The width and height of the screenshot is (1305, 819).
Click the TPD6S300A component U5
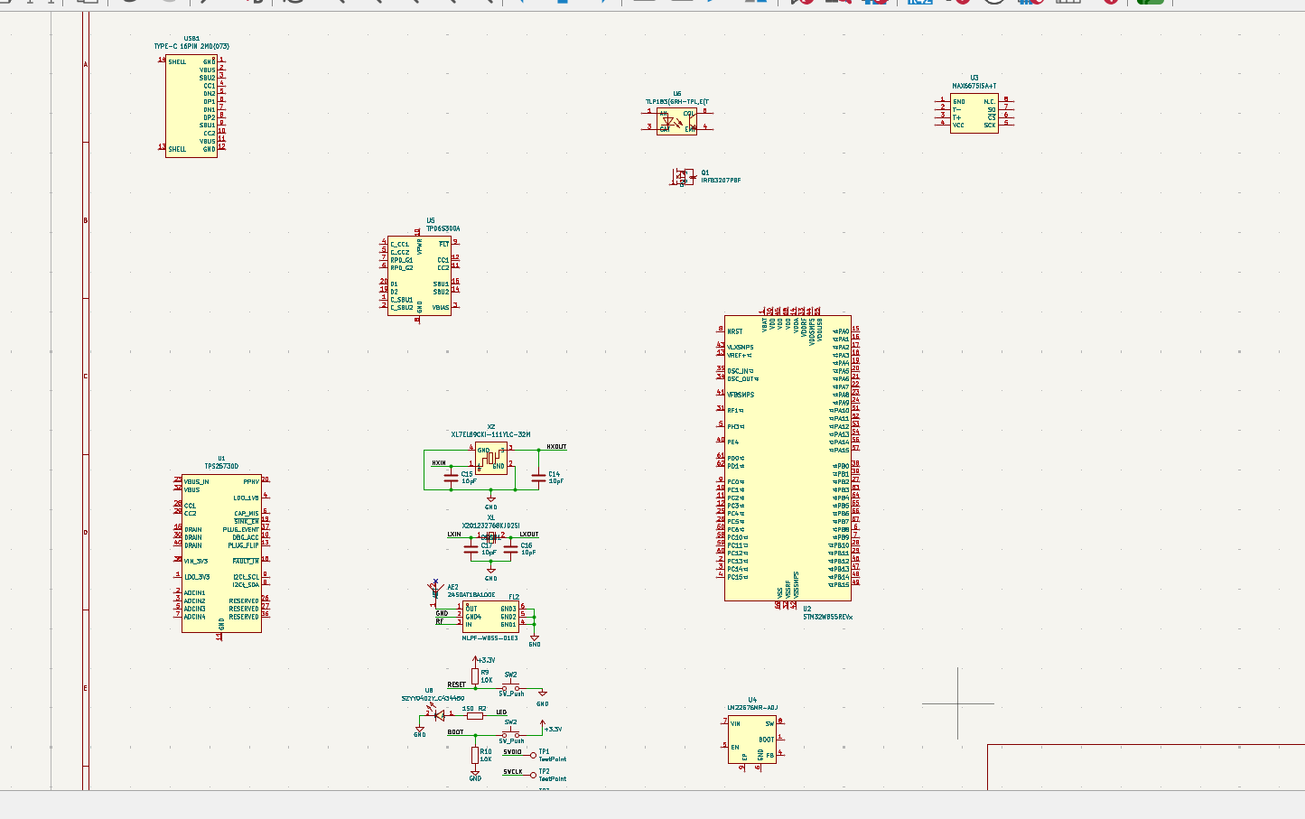[x=419, y=275]
